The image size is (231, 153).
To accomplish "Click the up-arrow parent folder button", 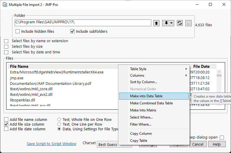I will click(156, 23).
